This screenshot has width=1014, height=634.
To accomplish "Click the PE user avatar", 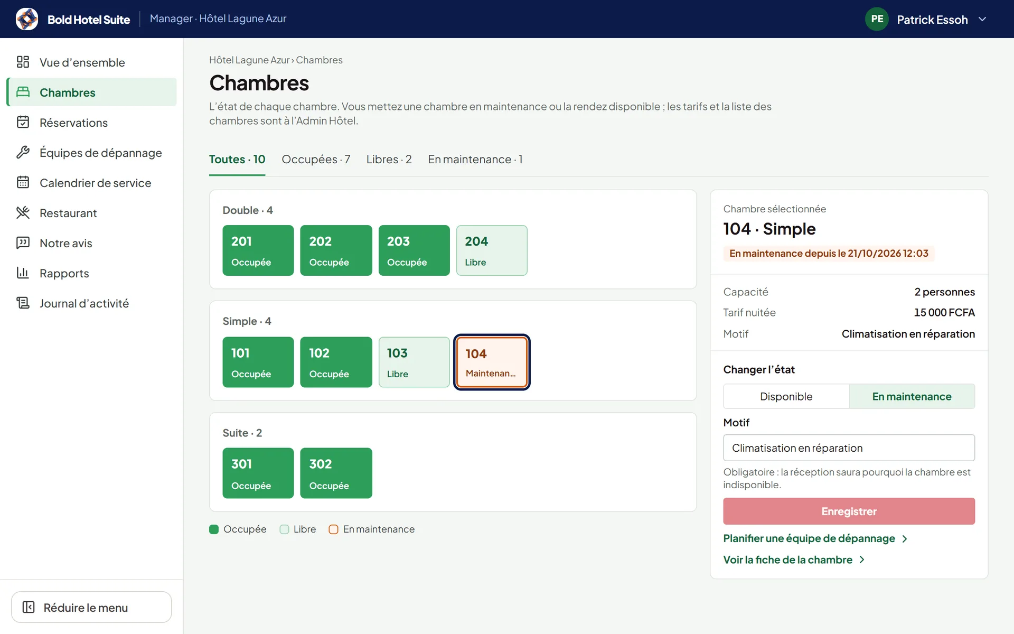I will point(877,19).
